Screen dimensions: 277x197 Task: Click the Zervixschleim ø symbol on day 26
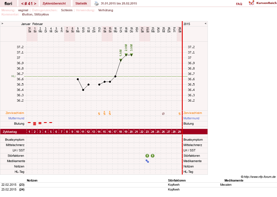[163, 114]
